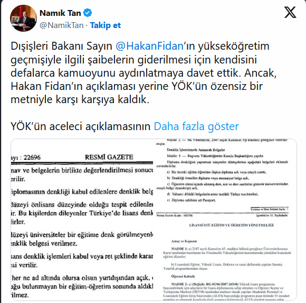306x303 pixels.
Task: Open the Lisansüstü Eğitim Yönetmeliği image
Action: [x=226, y=257]
